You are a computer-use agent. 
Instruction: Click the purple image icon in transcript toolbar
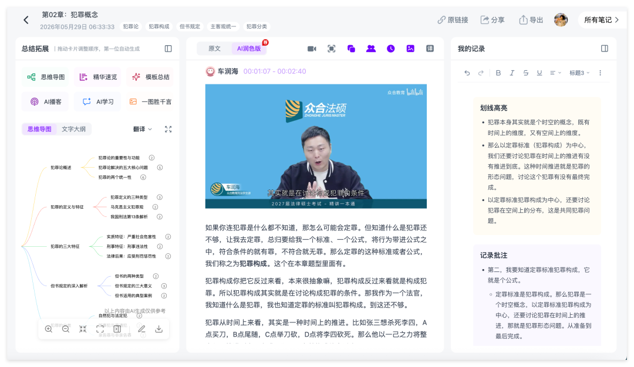click(x=410, y=49)
